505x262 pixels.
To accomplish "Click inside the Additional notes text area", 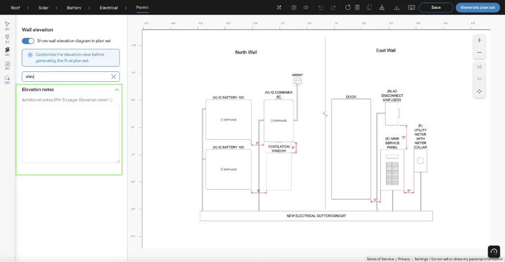I will coord(71,133).
